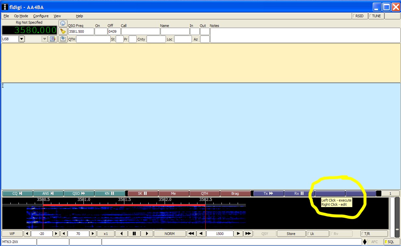Clear the log fields with broom icon

[63, 31]
